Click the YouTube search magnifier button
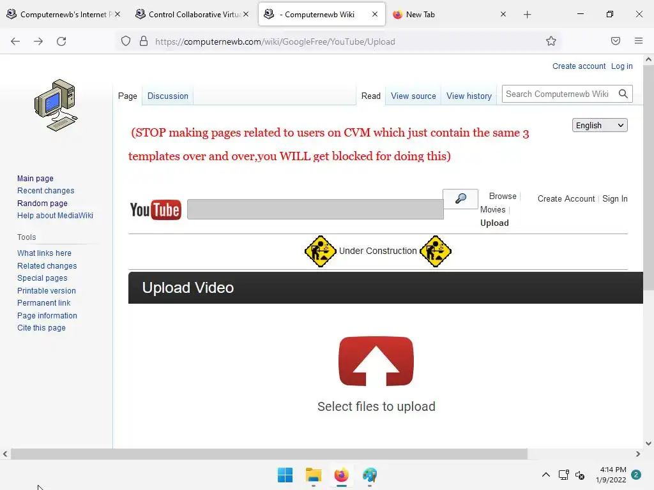 click(x=460, y=198)
